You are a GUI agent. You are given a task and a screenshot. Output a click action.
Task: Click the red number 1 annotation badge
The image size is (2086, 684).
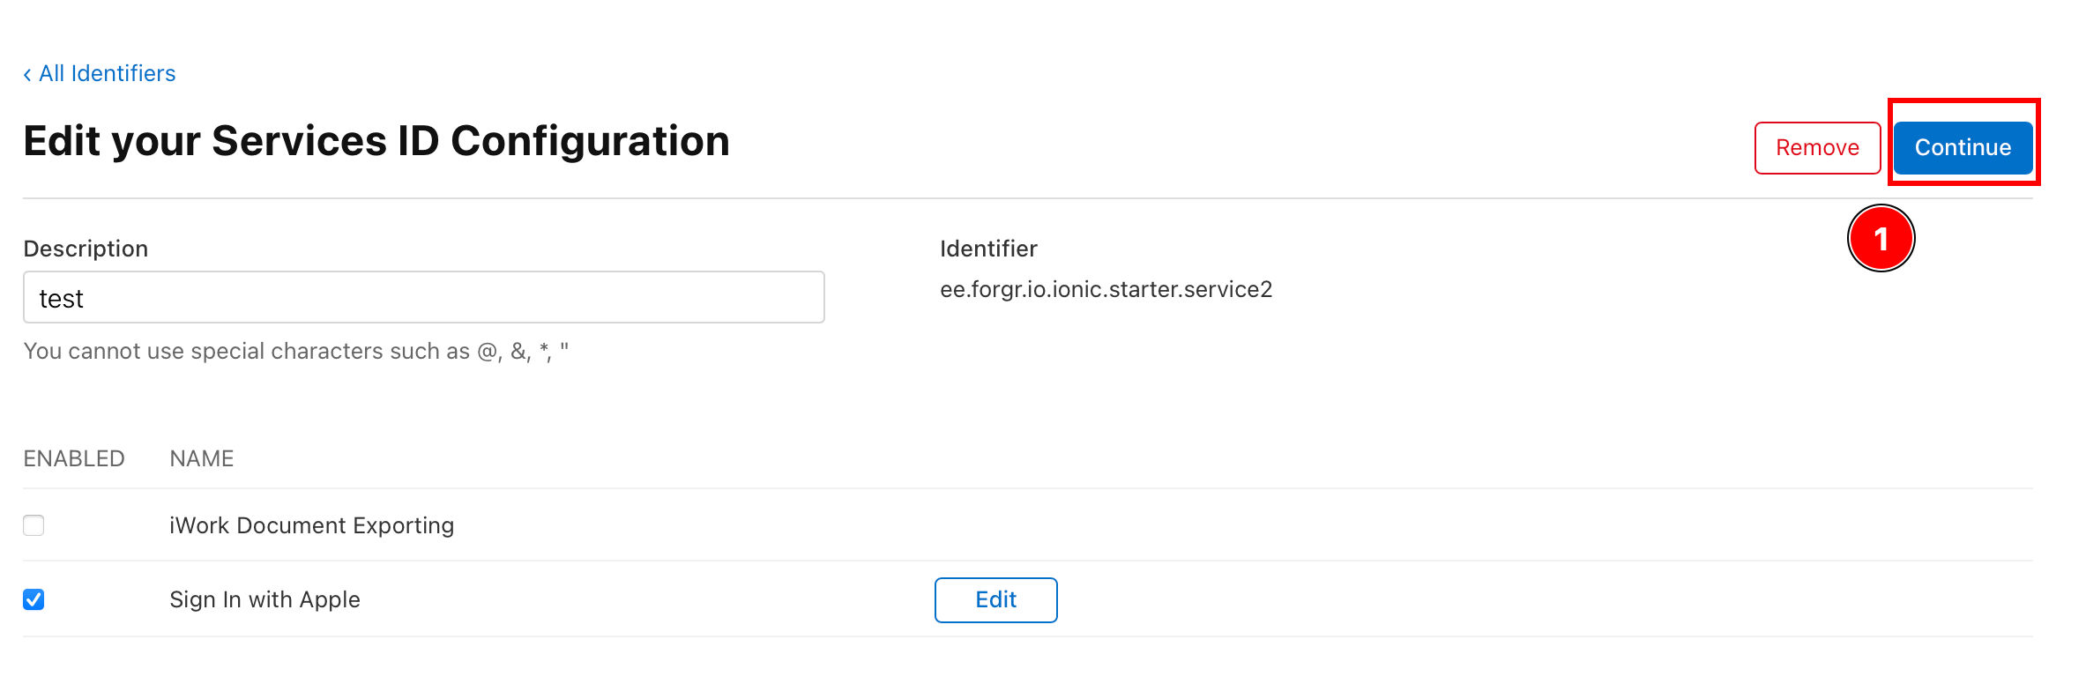pyautogui.click(x=1881, y=239)
